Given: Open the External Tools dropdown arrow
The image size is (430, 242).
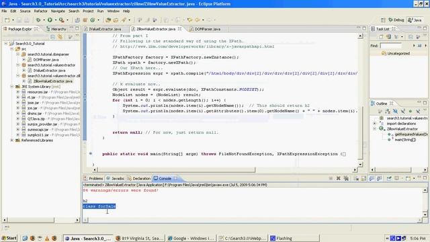Looking at the screenshot, I should click(67, 20).
